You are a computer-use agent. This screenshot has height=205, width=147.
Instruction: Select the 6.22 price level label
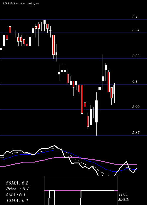pyautogui.click(x=136, y=56)
